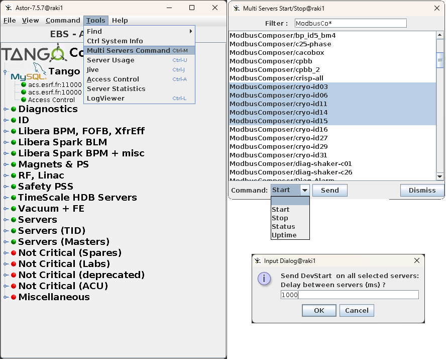Click green status dot for acs.esrf.fr:11000

(24, 84)
